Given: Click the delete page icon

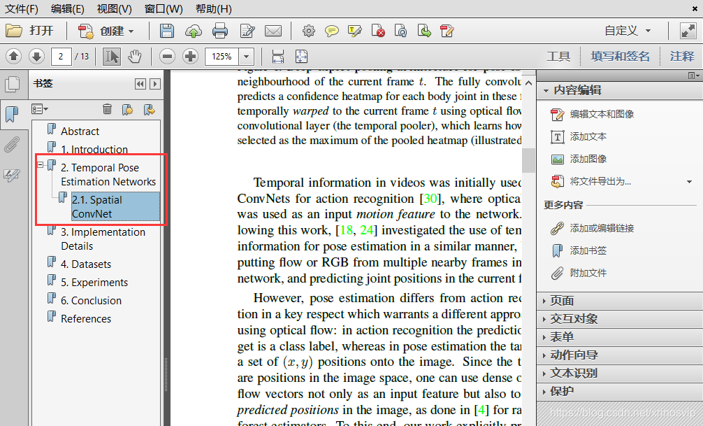Looking at the screenshot, I should tap(378, 31).
